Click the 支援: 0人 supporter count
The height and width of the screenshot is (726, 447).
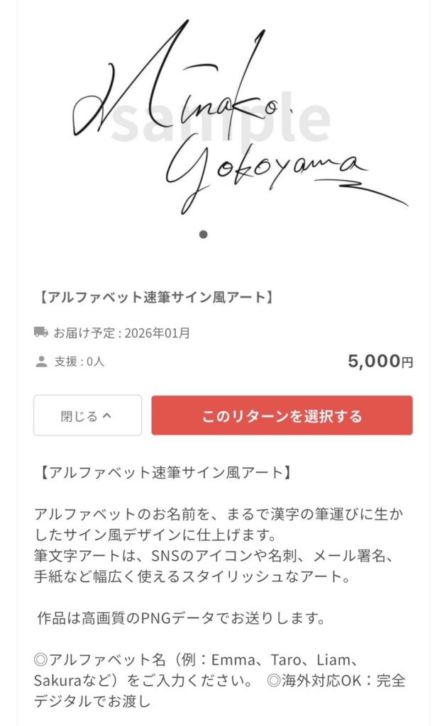pyautogui.click(x=79, y=362)
